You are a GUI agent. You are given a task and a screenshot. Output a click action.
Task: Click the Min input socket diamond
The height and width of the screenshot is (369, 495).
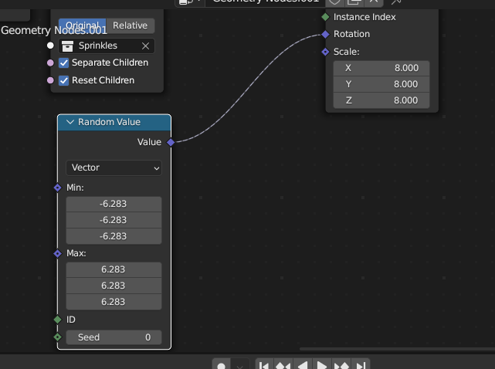pyautogui.click(x=57, y=188)
